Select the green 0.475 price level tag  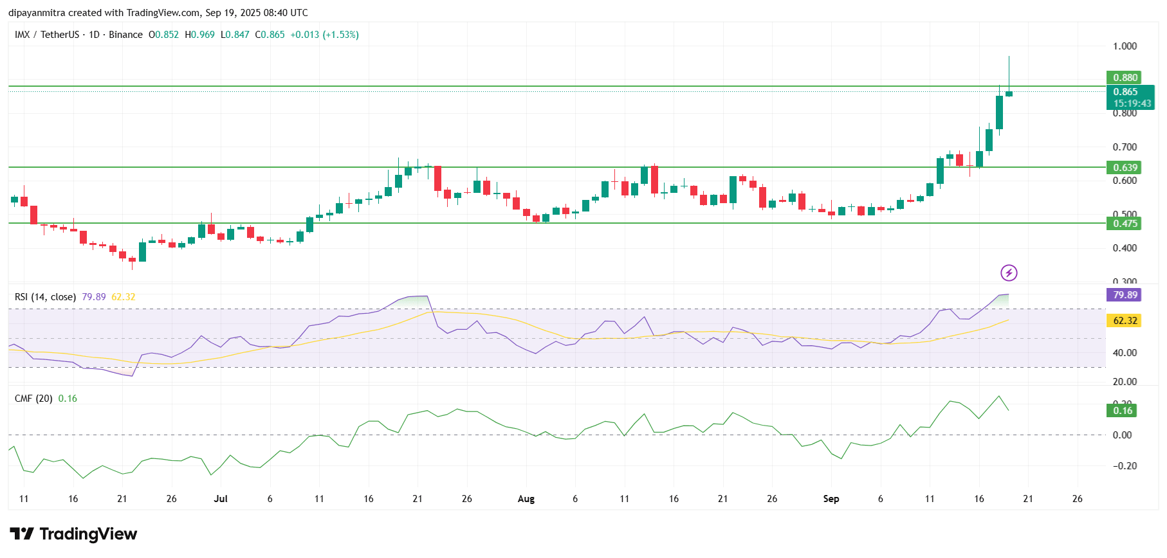[x=1123, y=224]
